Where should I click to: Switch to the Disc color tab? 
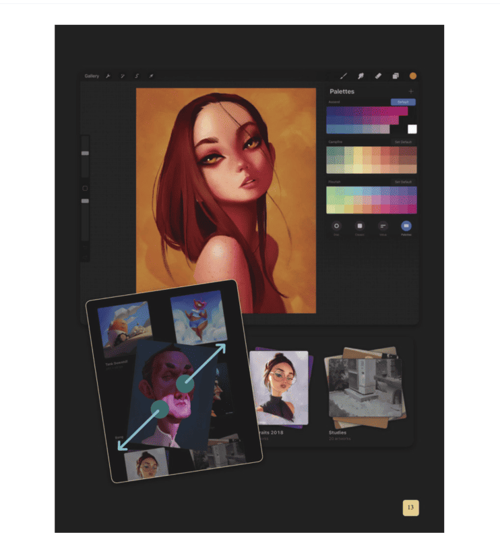pyautogui.click(x=336, y=226)
